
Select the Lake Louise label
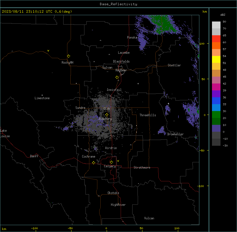pos(5,133)
